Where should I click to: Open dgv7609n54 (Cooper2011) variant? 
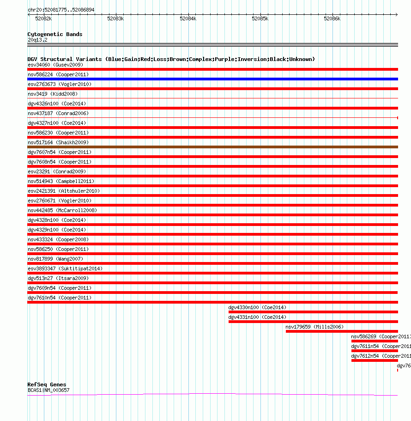pos(60,287)
